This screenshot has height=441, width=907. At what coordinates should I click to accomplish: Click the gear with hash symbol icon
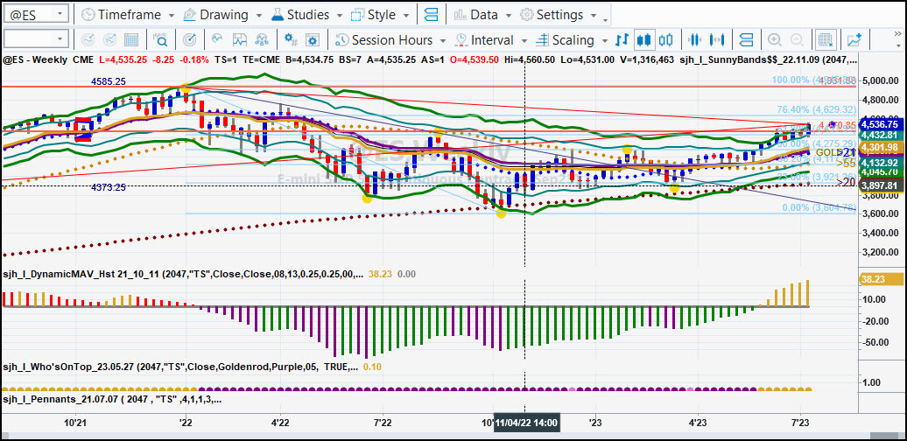point(291,40)
